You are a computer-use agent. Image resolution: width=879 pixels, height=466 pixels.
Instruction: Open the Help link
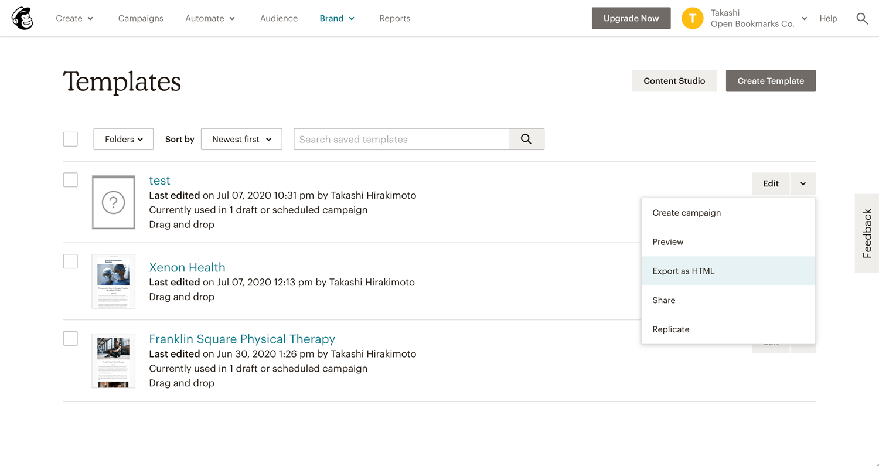(x=828, y=18)
